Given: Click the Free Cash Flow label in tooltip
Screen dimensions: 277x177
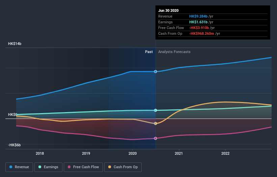Looking at the screenshot, I should click(171, 28).
